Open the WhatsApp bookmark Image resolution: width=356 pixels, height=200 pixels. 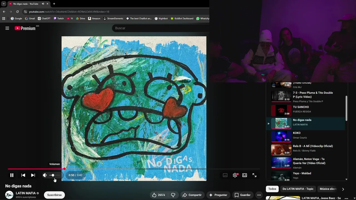click(202, 19)
